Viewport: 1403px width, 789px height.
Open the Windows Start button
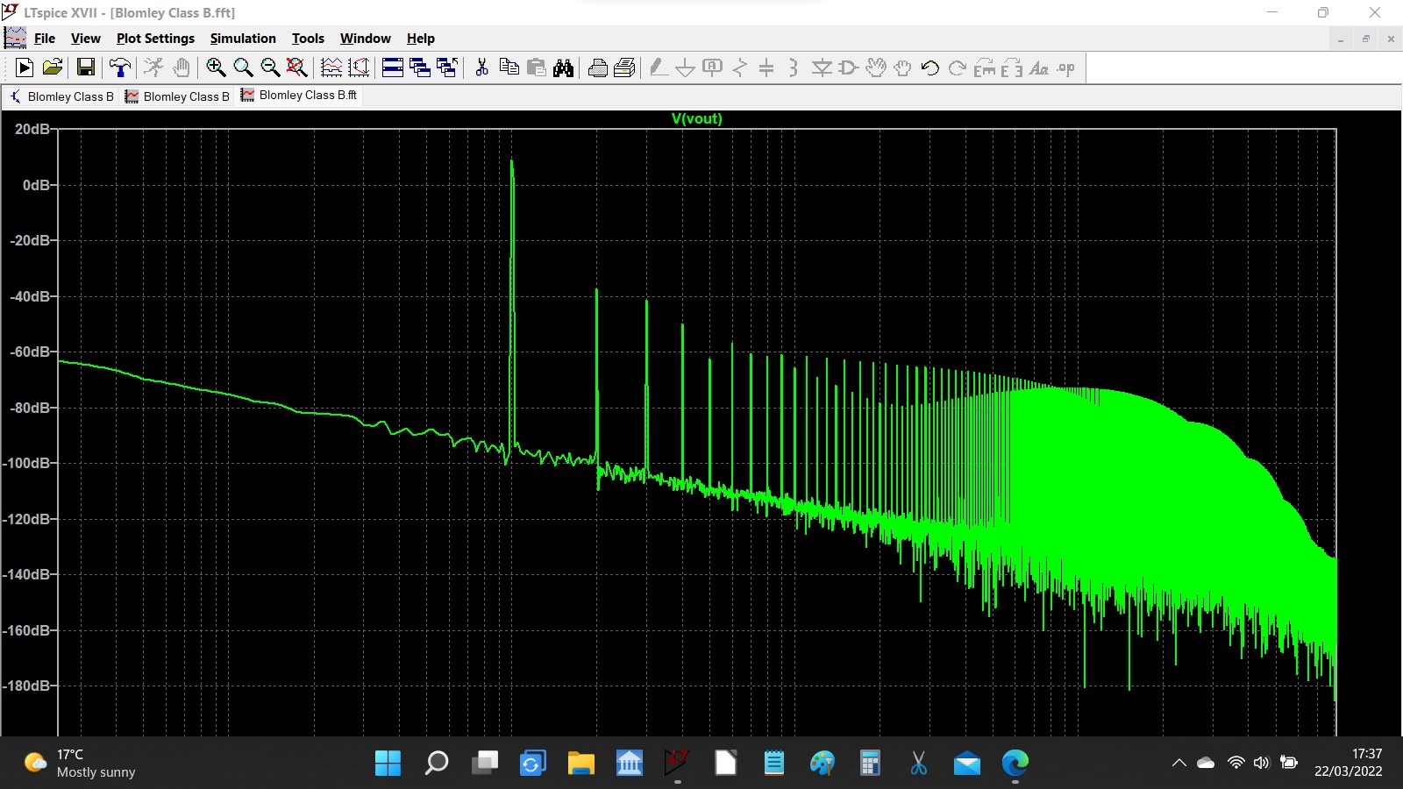[x=388, y=763]
